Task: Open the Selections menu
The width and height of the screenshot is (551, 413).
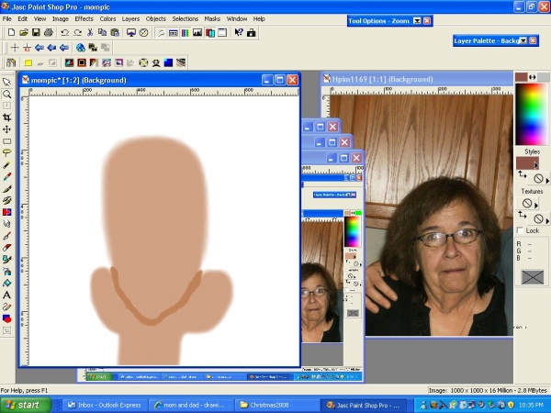Action: point(186,19)
